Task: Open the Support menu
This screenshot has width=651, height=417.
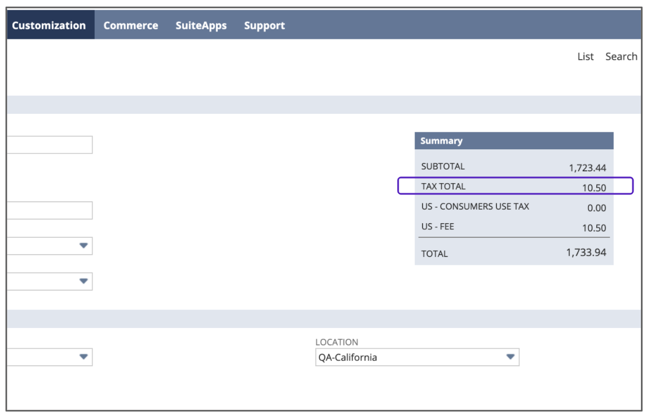Action: click(x=264, y=25)
